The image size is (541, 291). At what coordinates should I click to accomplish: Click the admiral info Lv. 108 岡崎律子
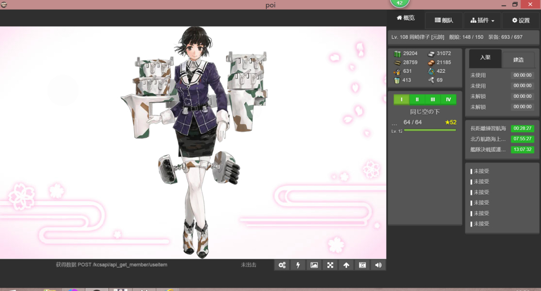click(x=418, y=37)
